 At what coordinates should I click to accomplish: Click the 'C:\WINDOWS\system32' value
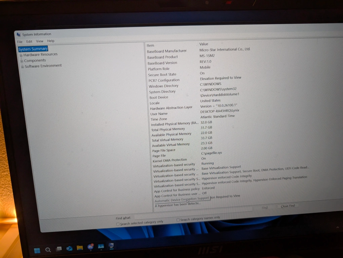(x=218, y=89)
